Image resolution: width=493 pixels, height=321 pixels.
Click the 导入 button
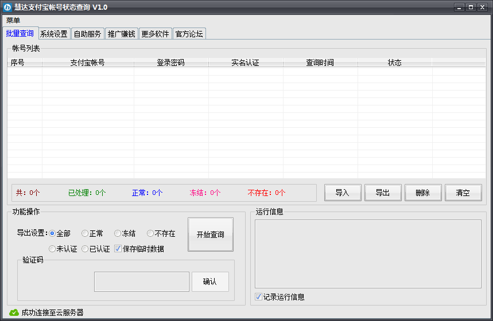click(x=342, y=193)
